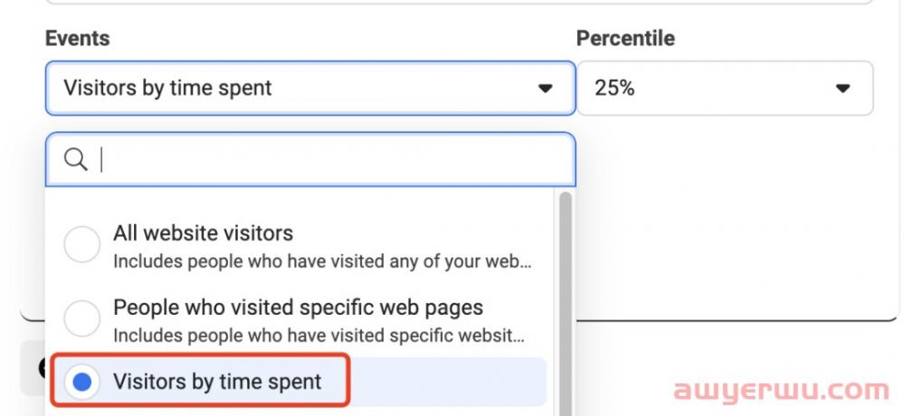Viewport: 905px width, 416px height.
Task: Click the 25% value in the Percentile box
Action: [615, 89]
